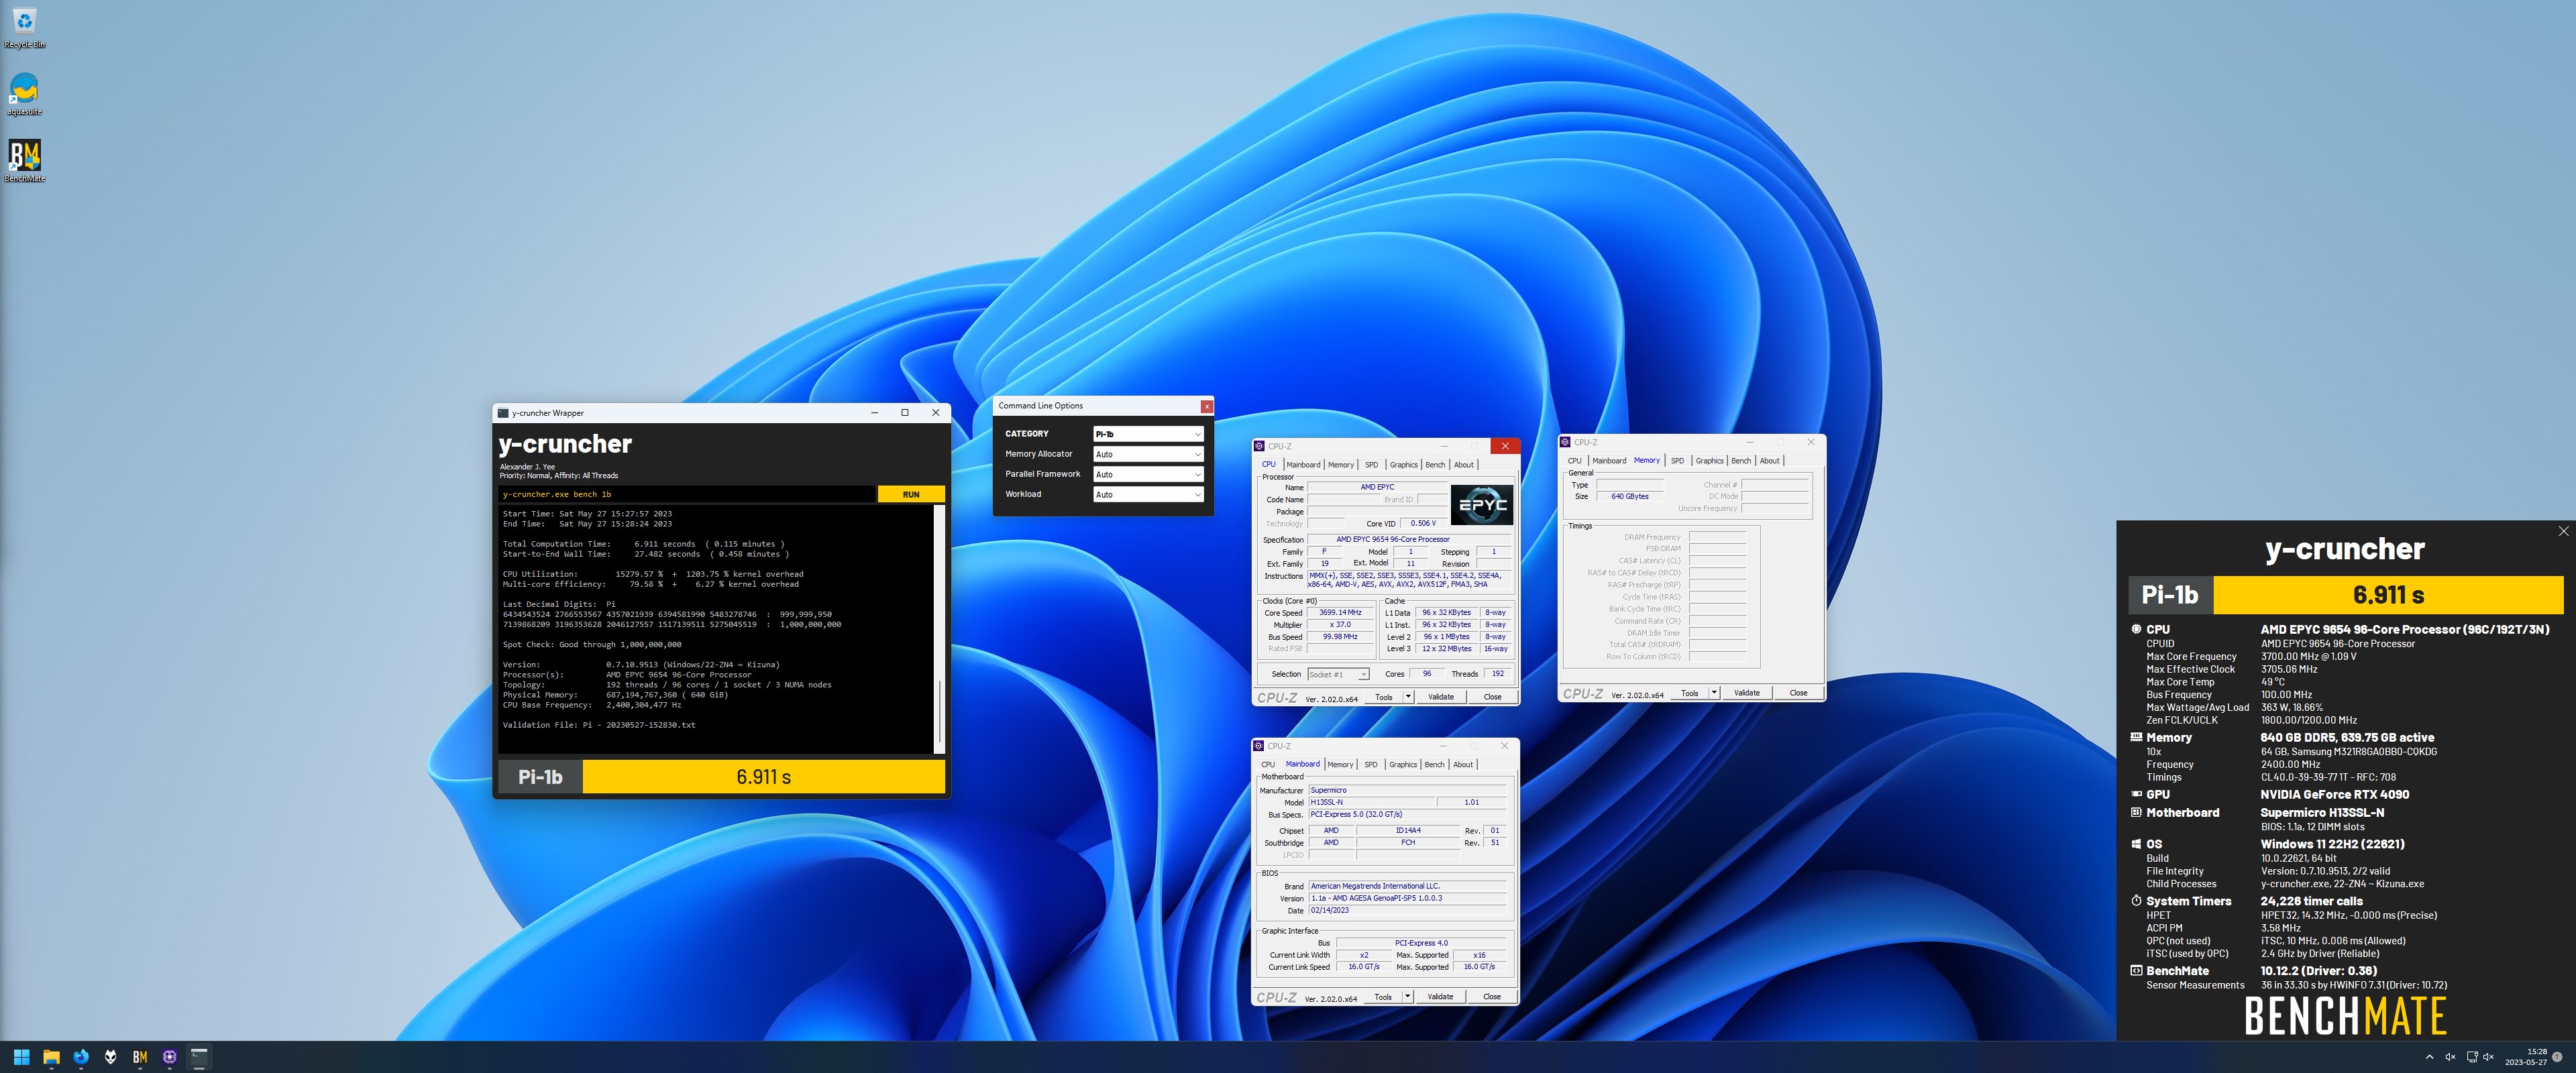Click the y-cruncher Wrapper title bar icon
Image resolution: width=2576 pixels, height=1073 pixels.
tap(503, 413)
